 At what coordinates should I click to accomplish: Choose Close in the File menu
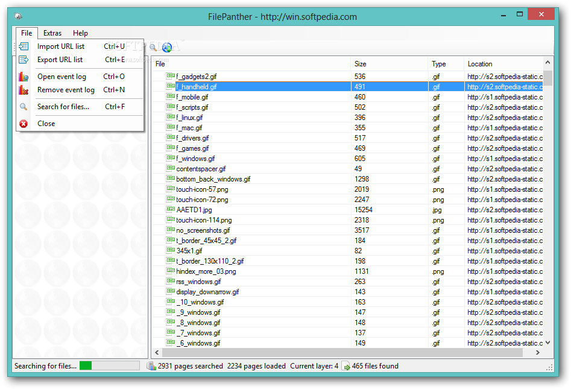80,124
